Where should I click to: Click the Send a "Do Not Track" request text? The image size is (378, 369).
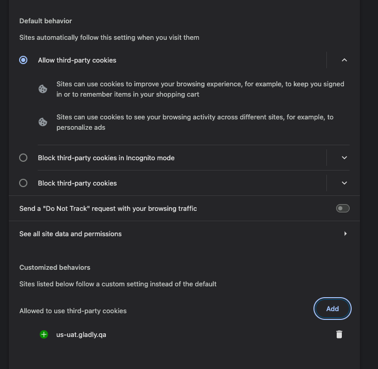108,208
